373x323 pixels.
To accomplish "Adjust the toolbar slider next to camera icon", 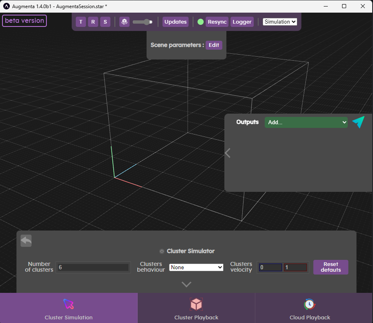I will 143,22.
